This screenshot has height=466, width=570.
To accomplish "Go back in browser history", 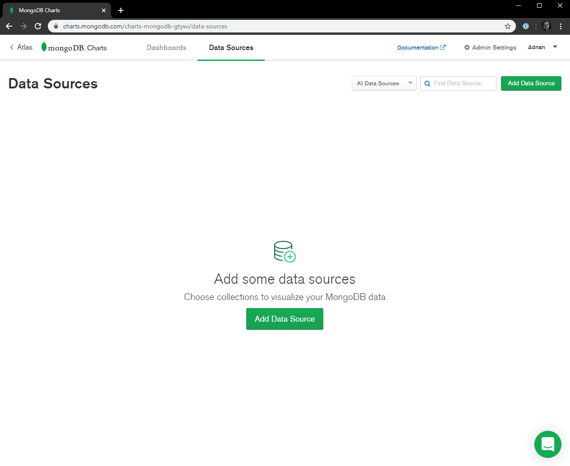I will click(9, 26).
